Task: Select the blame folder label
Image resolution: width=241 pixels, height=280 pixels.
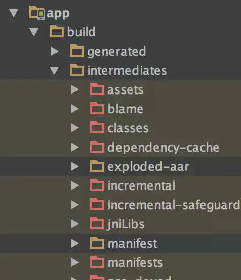Action: [125, 109]
